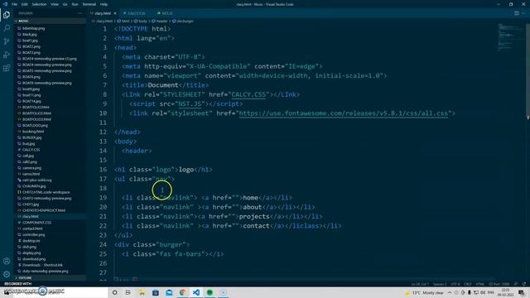This screenshot has height=298, width=530.
Task: Open the Run menu
Action: pyautogui.click(x=75, y=4)
